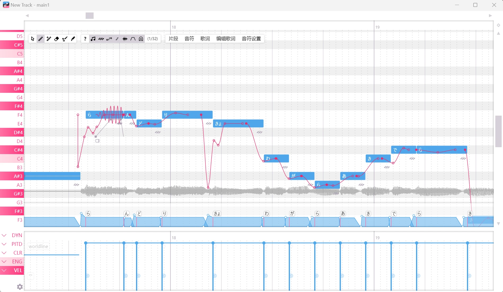Toggle note display music note icon
Screen dimensions: 503x292
click(93, 39)
